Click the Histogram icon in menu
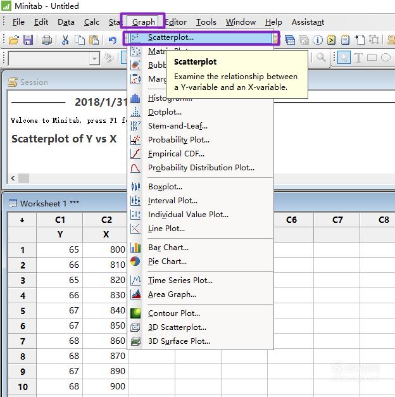This screenshot has height=397, width=395. point(135,98)
